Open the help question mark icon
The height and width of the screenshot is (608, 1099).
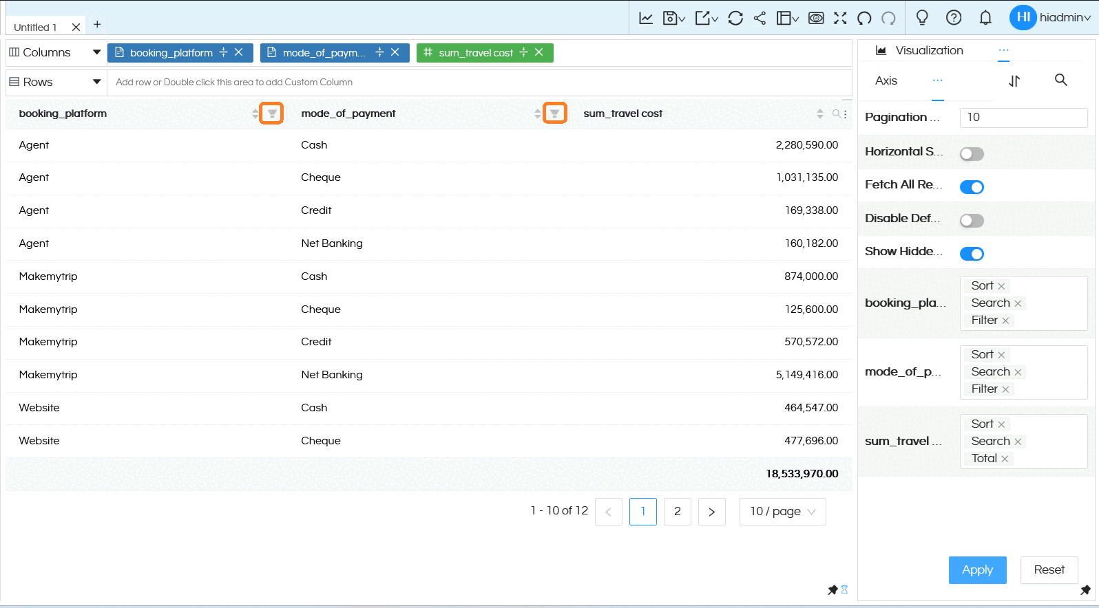954,17
